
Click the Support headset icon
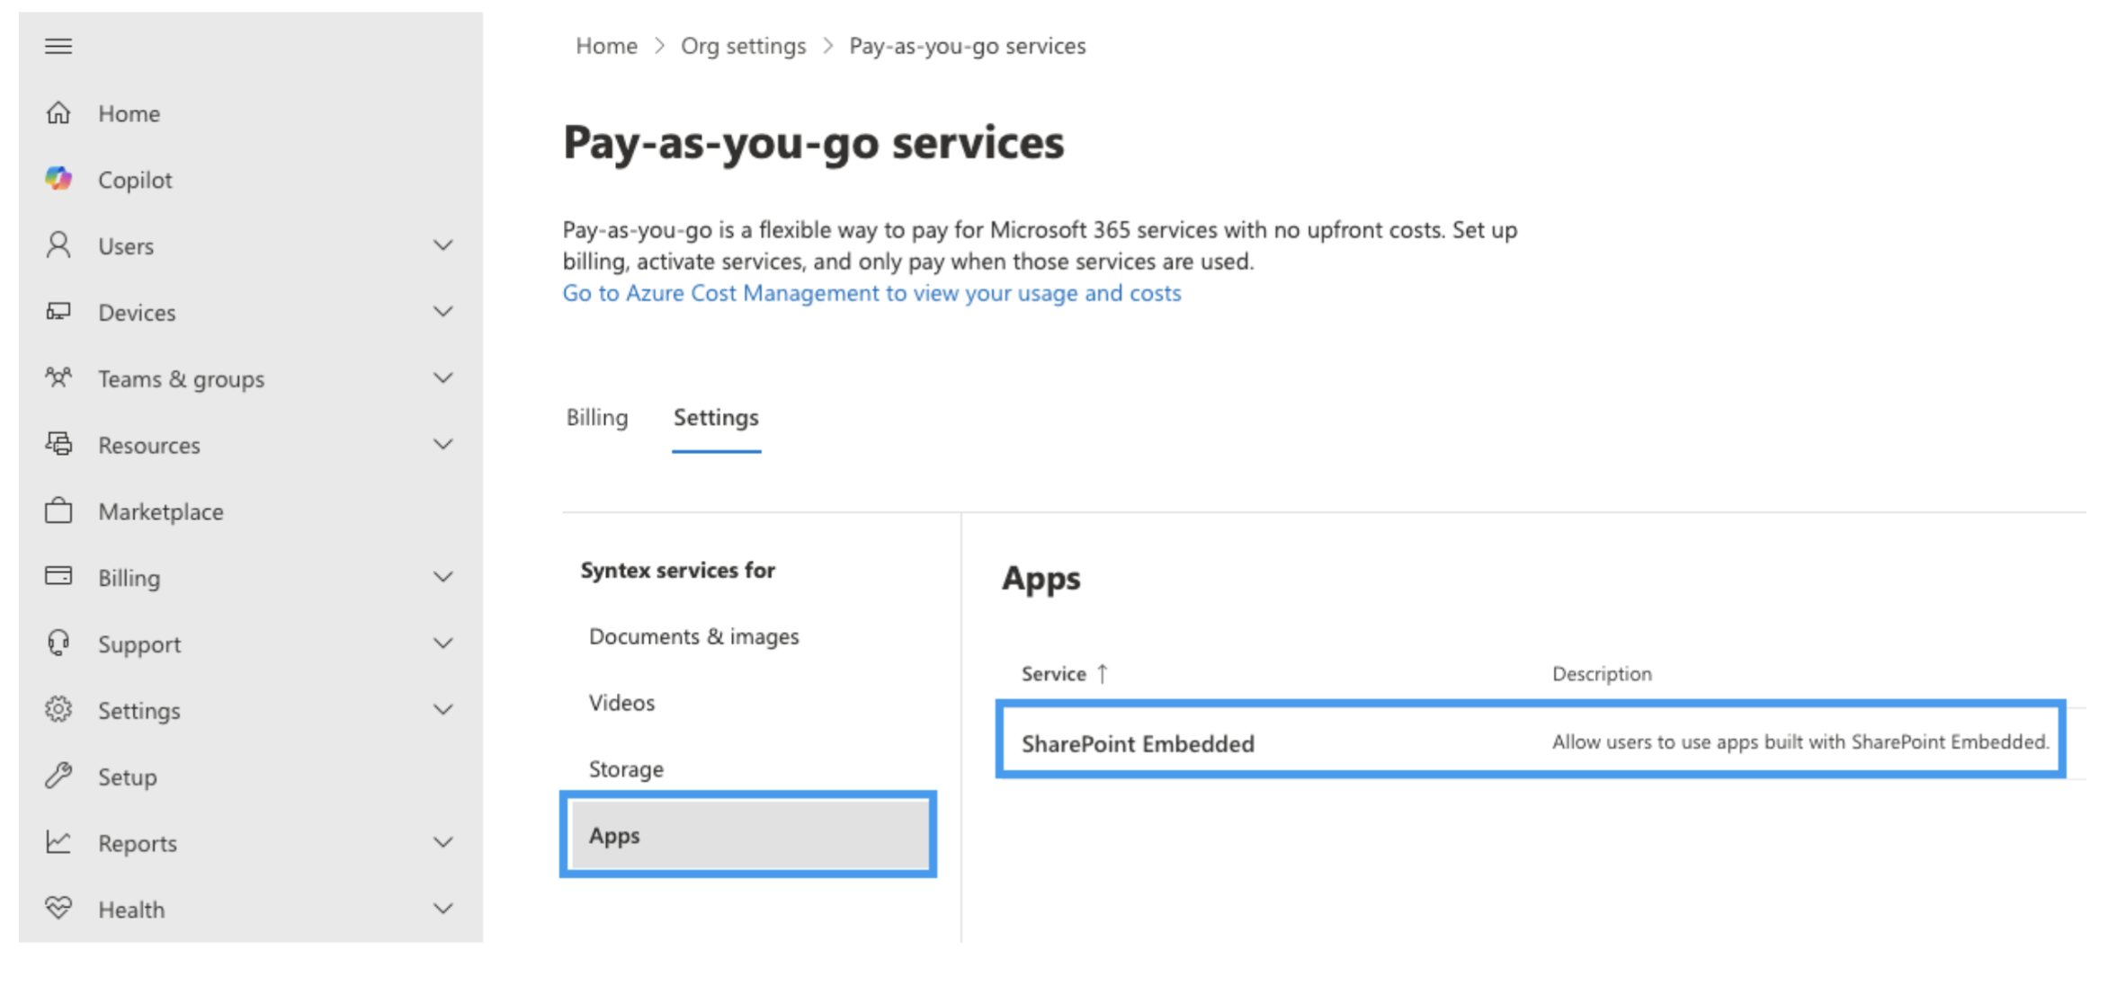[58, 644]
